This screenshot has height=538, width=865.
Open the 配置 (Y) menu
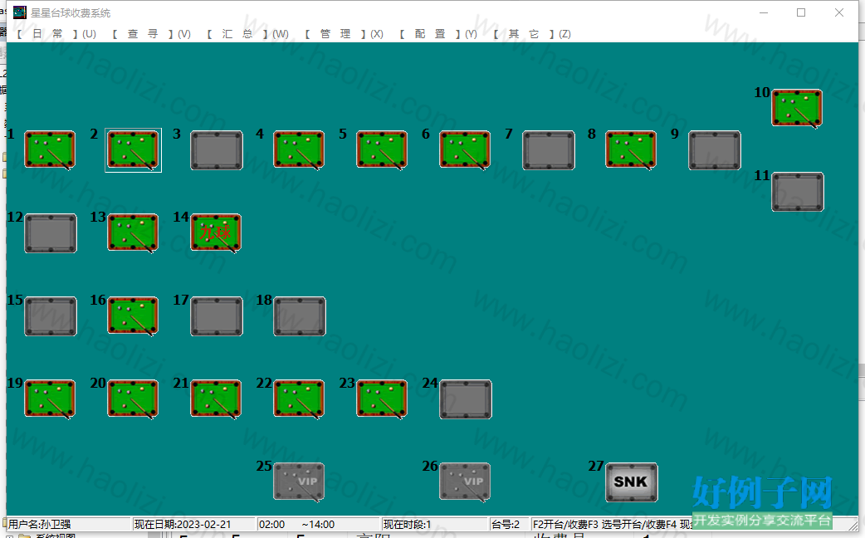tap(438, 34)
